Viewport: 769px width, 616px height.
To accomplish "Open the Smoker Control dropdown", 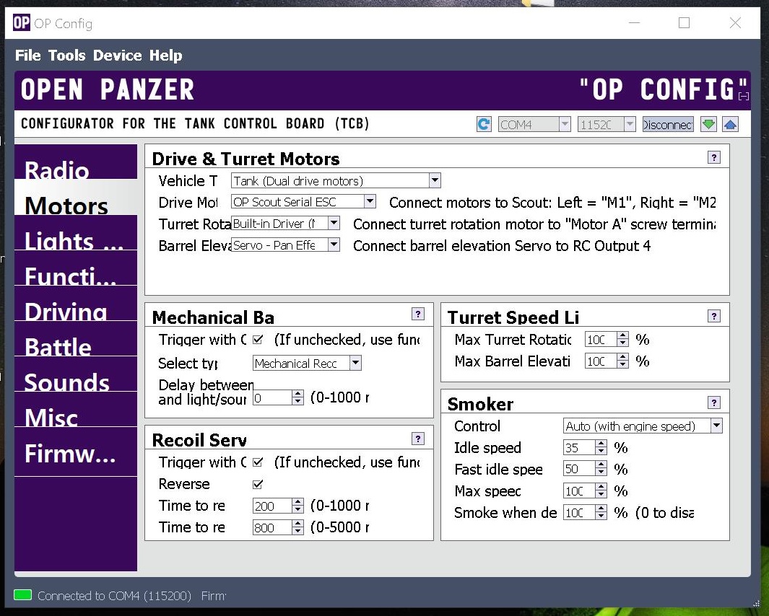I will 716,426.
